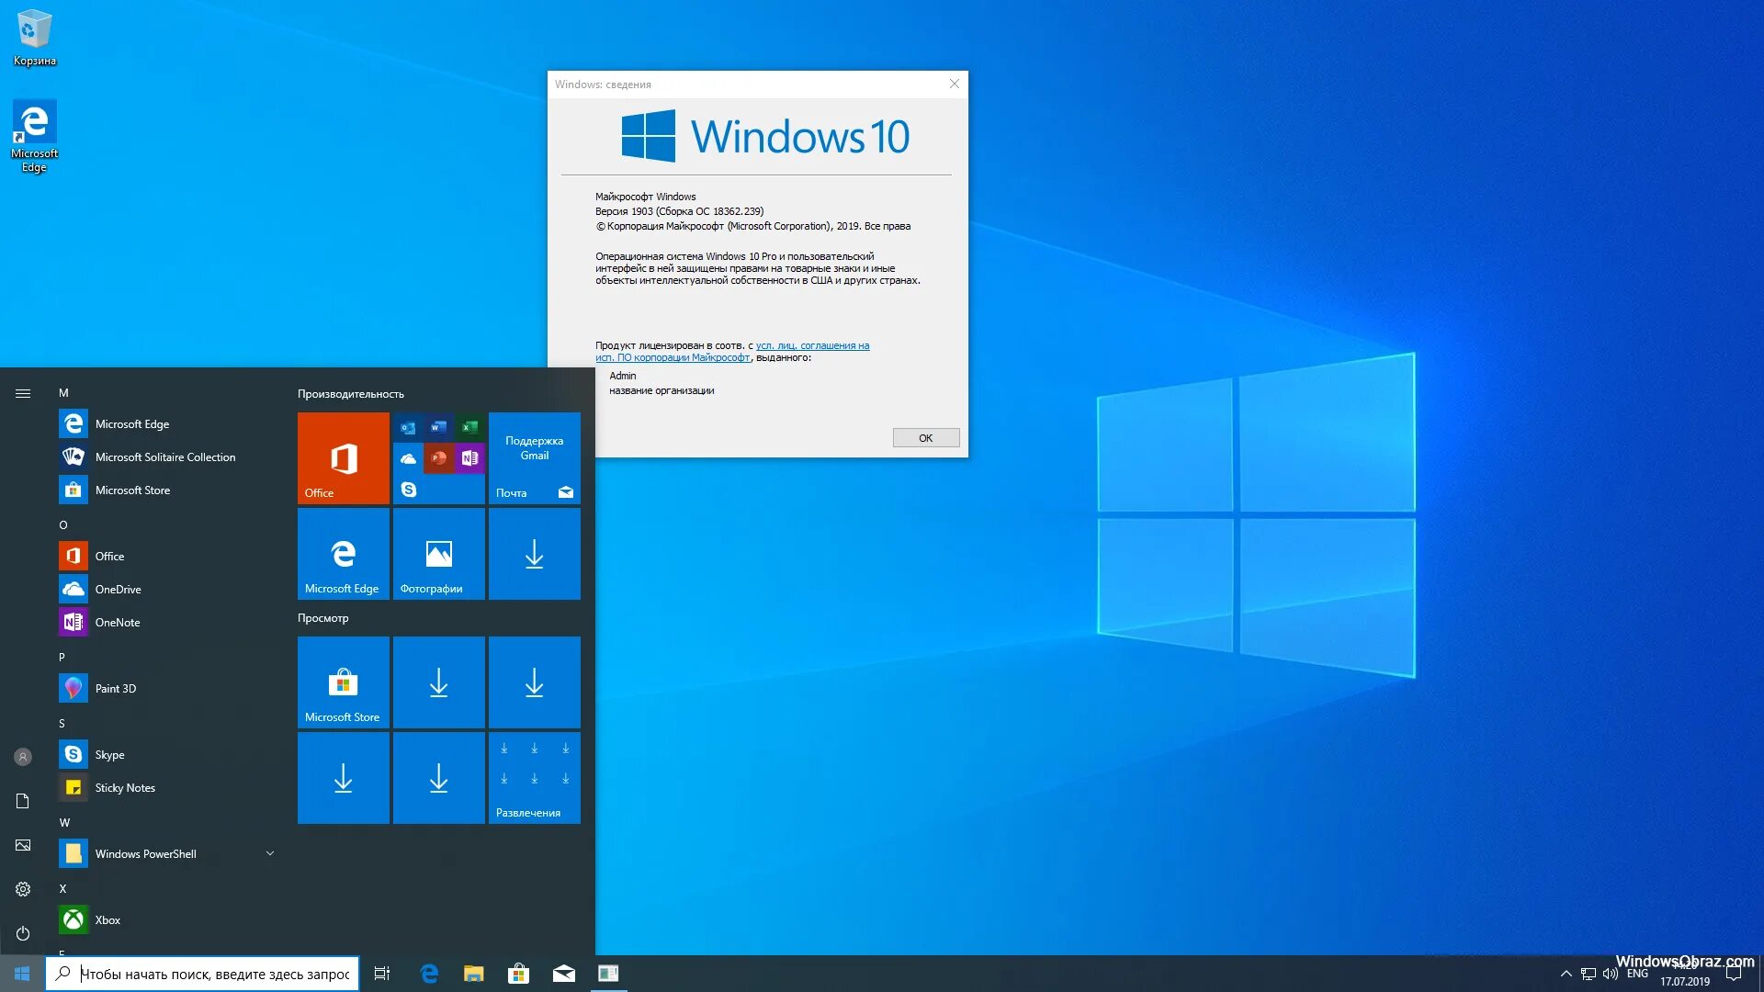This screenshot has height=992, width=1764.
Task: Open Microsoft Edge from Start menu
Action: click(132, 423)
